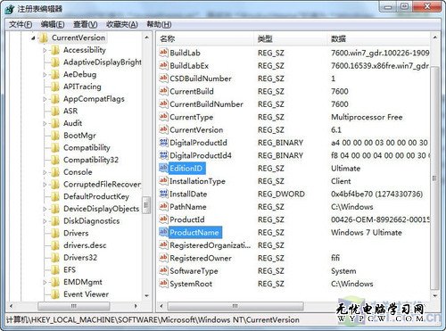The height and width of the screenshot is (331, 446).
Task: Click the CurrentBuildNumber string icon
Action: (163, 103)
